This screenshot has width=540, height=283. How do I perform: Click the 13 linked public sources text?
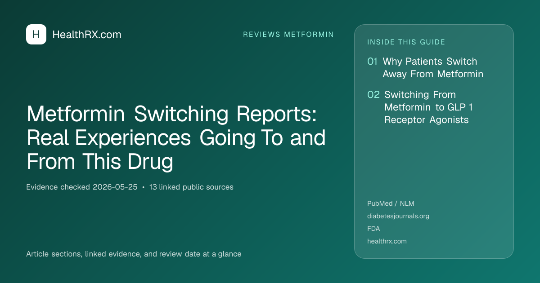coord(191,187)
